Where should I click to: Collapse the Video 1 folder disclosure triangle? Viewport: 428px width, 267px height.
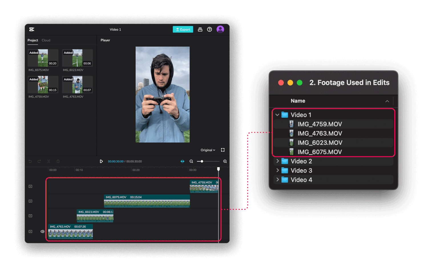[277, 115]
